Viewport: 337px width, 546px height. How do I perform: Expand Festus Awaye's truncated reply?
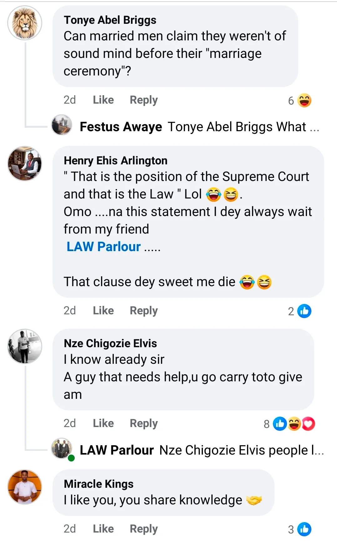[314, 127]
